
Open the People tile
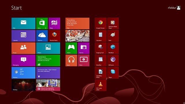[23, 48]
